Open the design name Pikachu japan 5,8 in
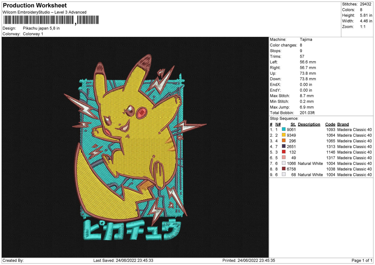The height and width of the screenshot is (265, 375). [41, 28]
